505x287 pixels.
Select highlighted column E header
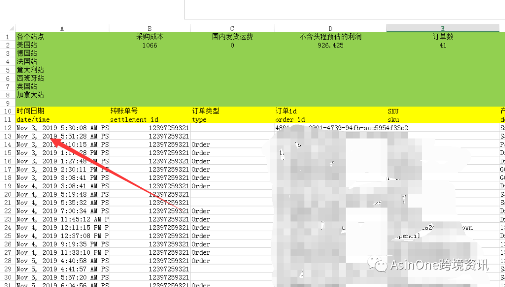(x=443, y=29)
